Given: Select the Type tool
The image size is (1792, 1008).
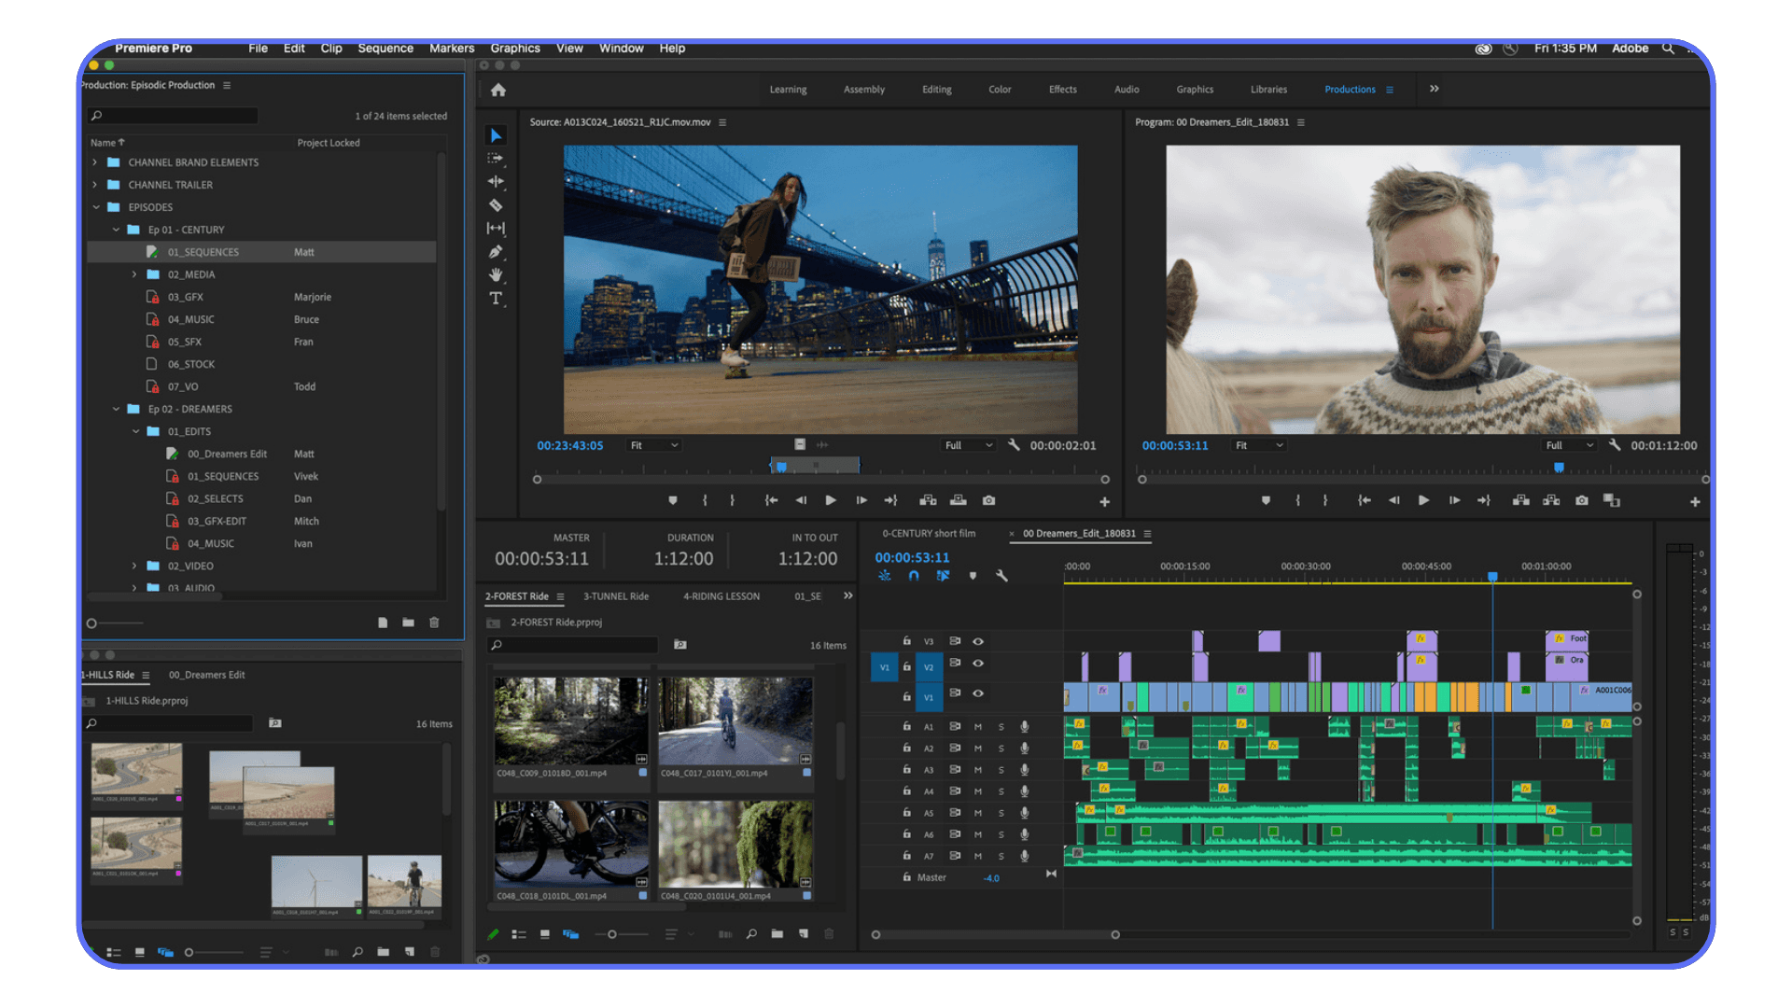Looking at the screenshot, I should [x=497, y=298].
